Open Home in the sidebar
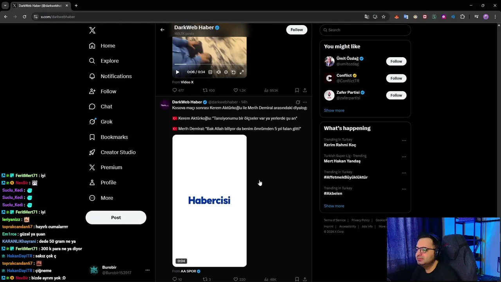This screenshot has height=282, width=501. click(102, 46)
